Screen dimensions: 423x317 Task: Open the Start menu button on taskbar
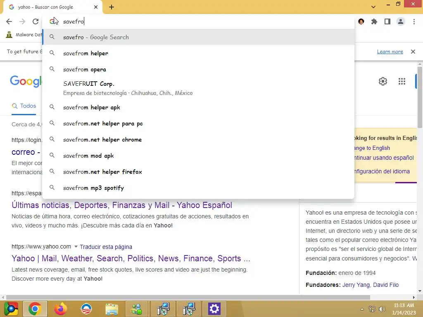[11, 309]
